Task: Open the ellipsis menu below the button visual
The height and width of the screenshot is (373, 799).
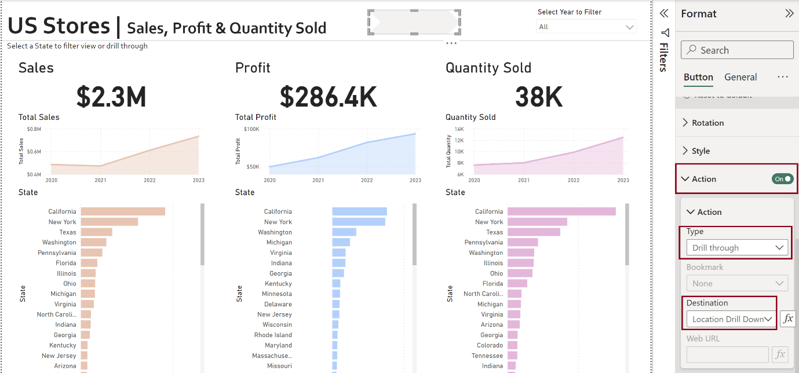Action: [451, 43]
